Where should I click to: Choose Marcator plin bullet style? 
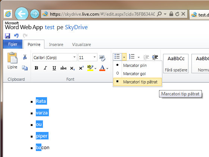(x=138, y=65)
